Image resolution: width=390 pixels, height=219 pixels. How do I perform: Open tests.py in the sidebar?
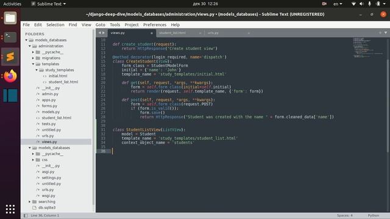(x=49, y=123)
